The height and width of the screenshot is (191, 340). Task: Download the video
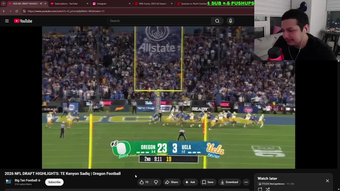pos(229,182)
